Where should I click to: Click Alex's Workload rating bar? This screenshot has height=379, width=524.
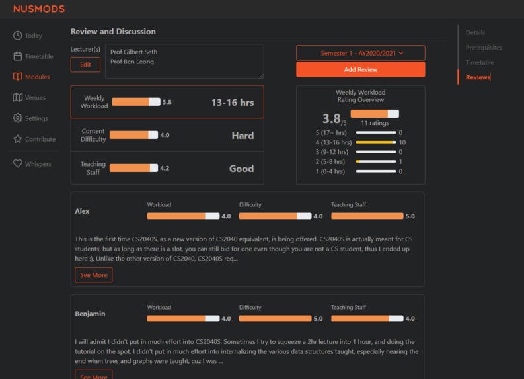183,216
